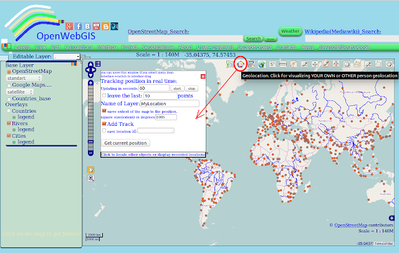Uncheck the Cities overlay checkbox
Image resolution: width=399 pixels, height=253 pixels.
click(9, 135)
